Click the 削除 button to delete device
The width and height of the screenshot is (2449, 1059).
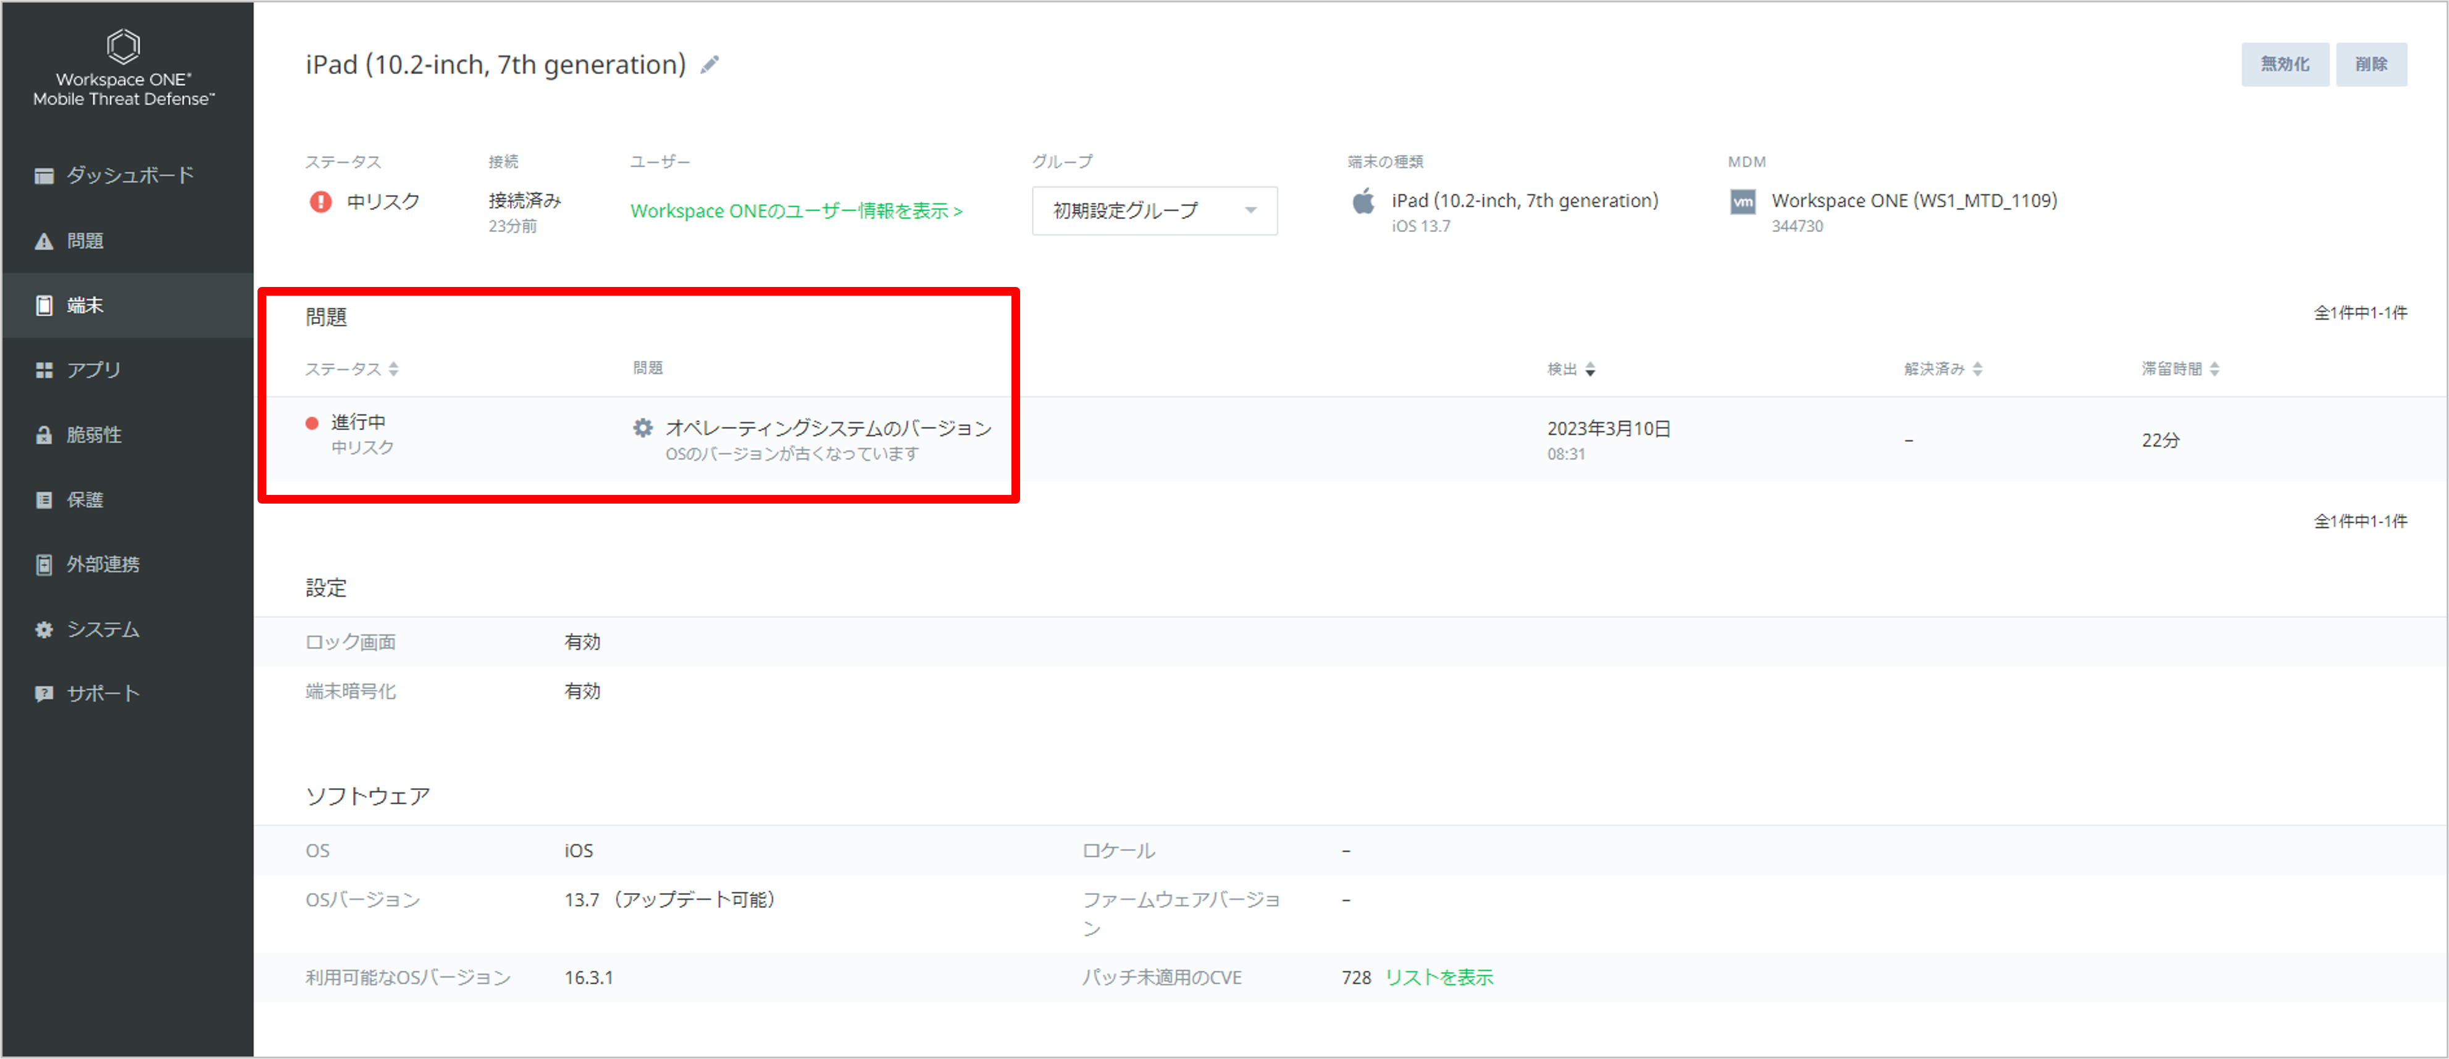tap(2372, 64)
